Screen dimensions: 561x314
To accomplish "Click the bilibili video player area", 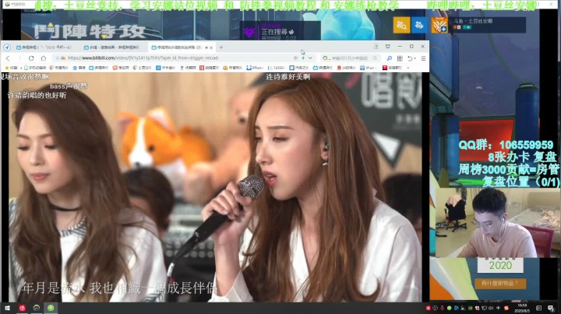I will coord(215,187).
